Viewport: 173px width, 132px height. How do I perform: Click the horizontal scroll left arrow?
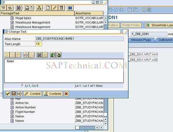click(97, 128)
